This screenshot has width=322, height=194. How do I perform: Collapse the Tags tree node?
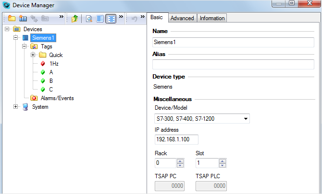tap(24, 46)
